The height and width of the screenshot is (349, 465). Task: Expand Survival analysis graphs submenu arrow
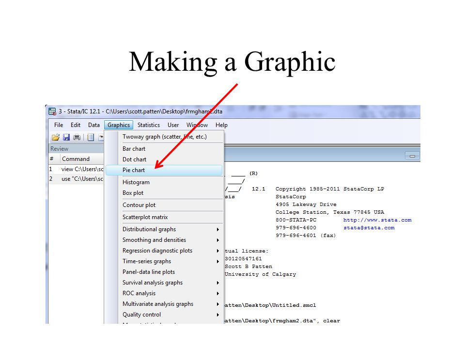pos(217,283)
